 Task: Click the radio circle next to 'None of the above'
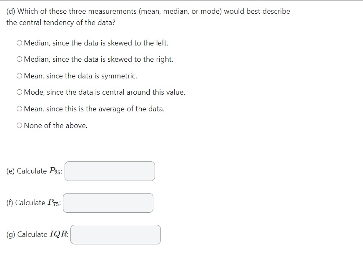19,125
